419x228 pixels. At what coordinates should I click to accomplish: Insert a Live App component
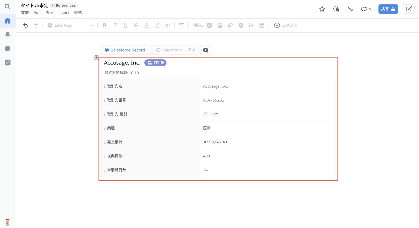241,25
